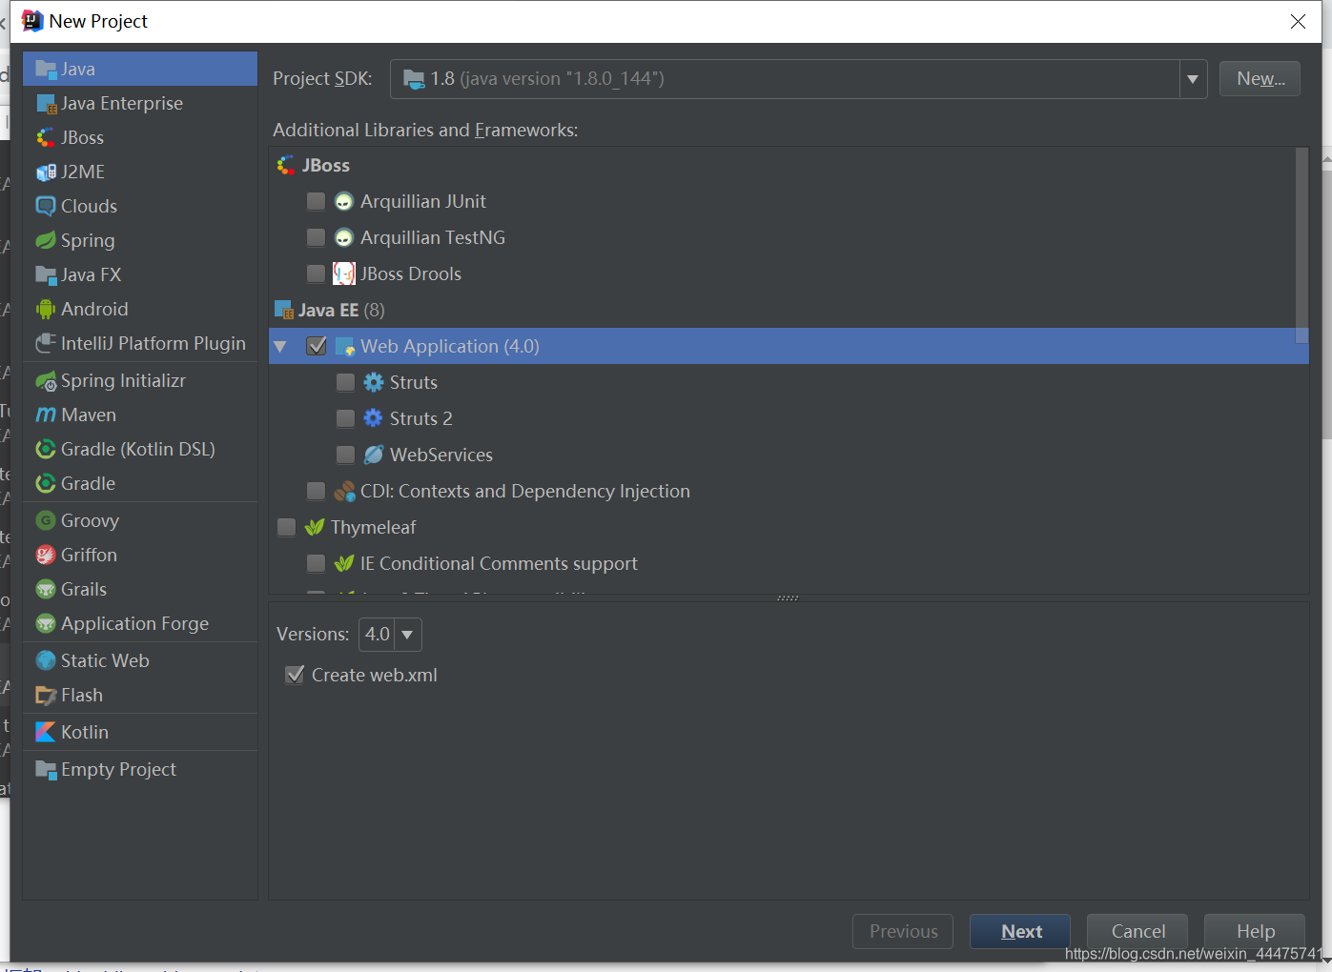This screenshot has height=972, width=1332.
Task: Select Gradle project type
Action: [140, 484]
